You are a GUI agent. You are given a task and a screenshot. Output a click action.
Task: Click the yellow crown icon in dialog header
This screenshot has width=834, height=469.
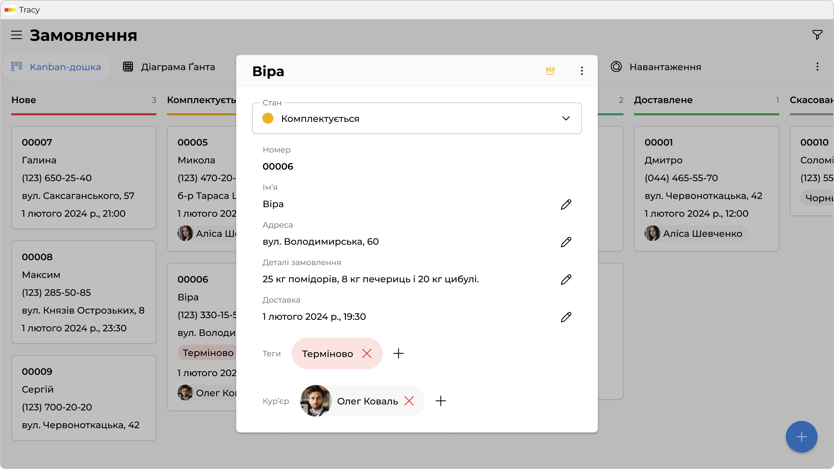click(x=550, y=71)
